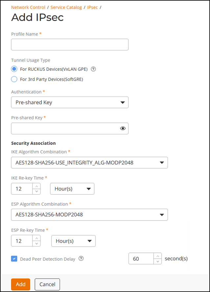Expand IKE Algorithm Combination dropdown
This screenshot has height=292, width=210.
point(90,163)
